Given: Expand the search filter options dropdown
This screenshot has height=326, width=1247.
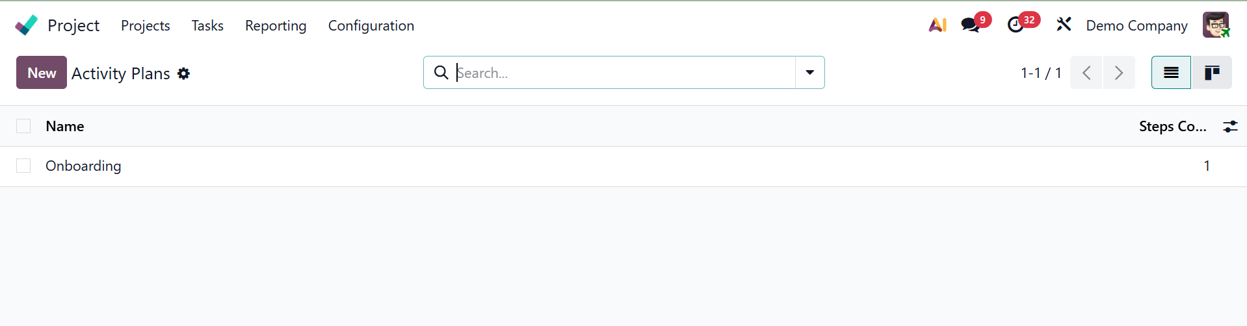Looking at the screenshot, I should point(809,73).
